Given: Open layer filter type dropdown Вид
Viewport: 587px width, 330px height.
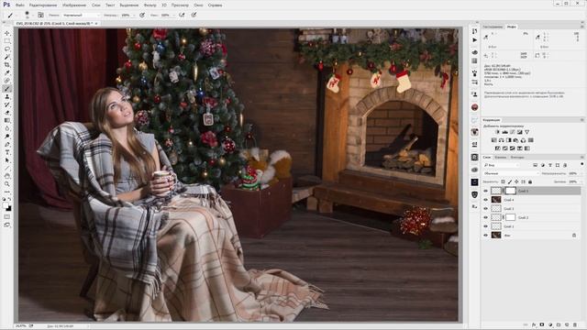Looking at the screenshot, I should (x=502, y=165).
